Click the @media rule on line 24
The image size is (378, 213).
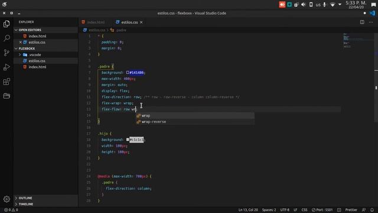click(x=104, y=176)
